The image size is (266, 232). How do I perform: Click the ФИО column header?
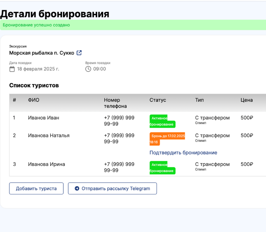click(x=34, y=100)
